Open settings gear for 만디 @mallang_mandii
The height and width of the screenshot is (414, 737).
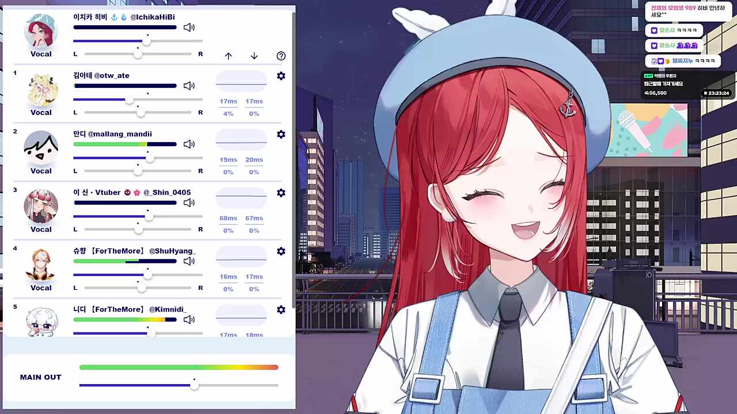(x=281, y=134)
